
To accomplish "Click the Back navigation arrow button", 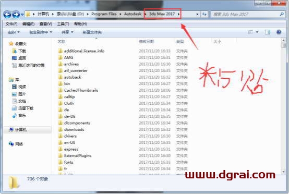I will 7,14.
